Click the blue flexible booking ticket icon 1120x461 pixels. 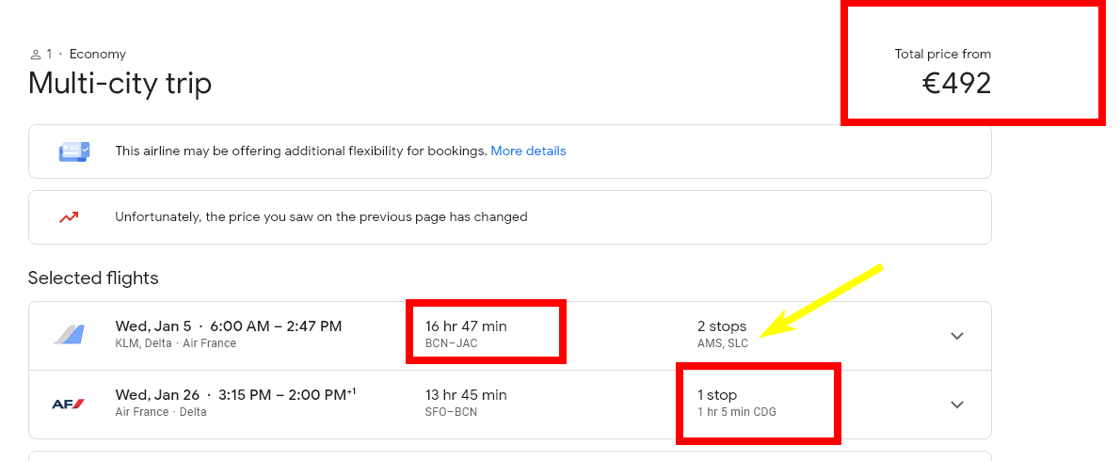tap(74, 151)
